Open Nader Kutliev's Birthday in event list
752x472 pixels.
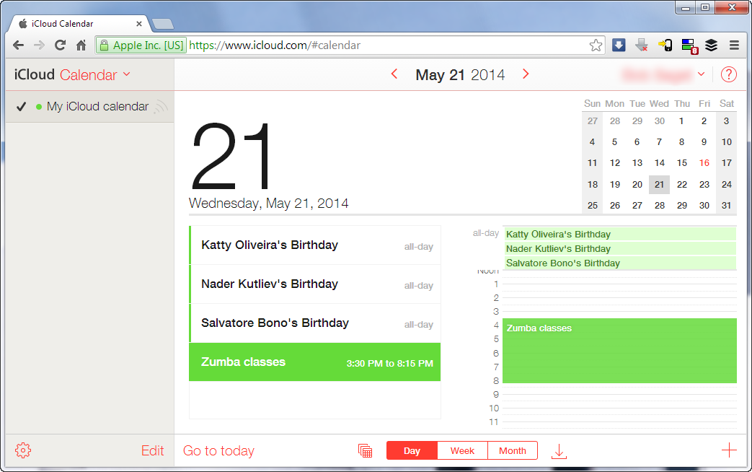[315, 284]
